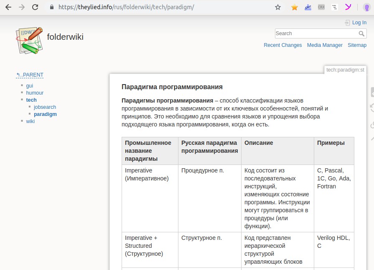This screenshot has height=270, width=374.
Task: Open the Recent Changes page
Action: (282, 45)
